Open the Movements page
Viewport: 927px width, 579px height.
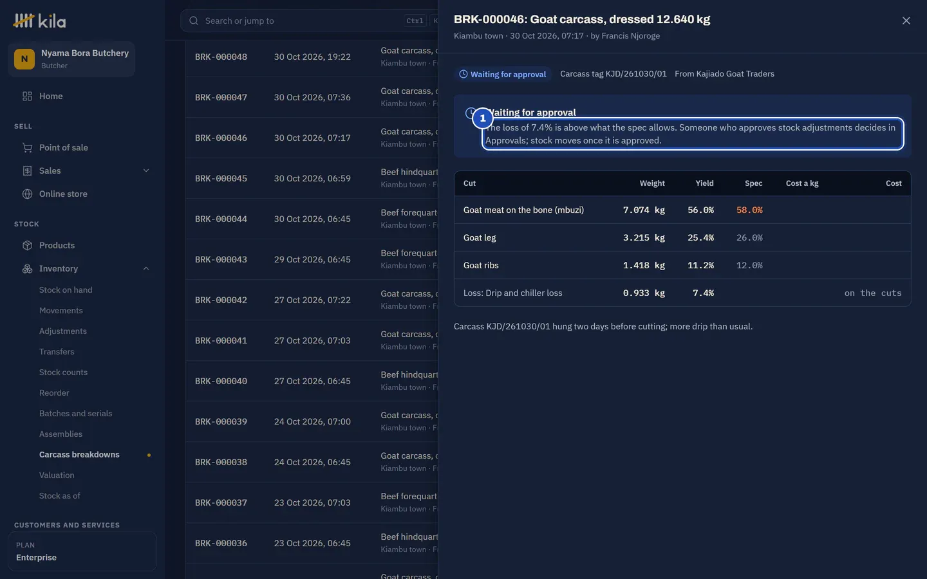coord(61,310)
